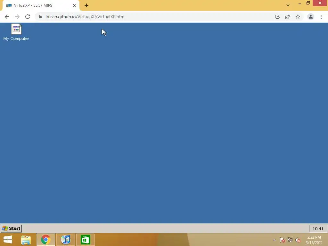The height and width of the screenshot is (246, 328).
Task: Show hidden system tray icons
Action: 275,240
